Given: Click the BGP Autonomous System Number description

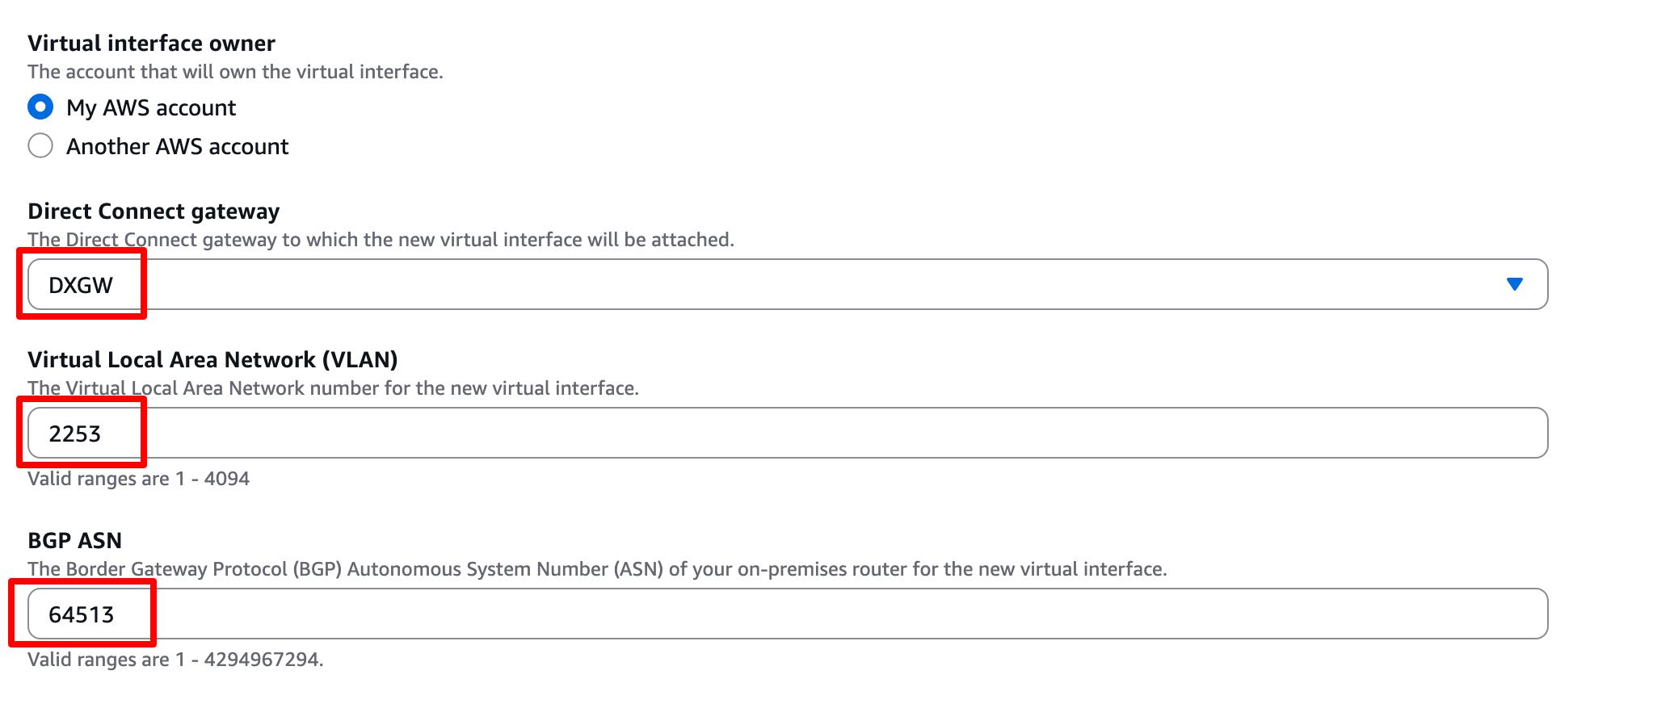Looking at the screenshot, I should 597,569.
